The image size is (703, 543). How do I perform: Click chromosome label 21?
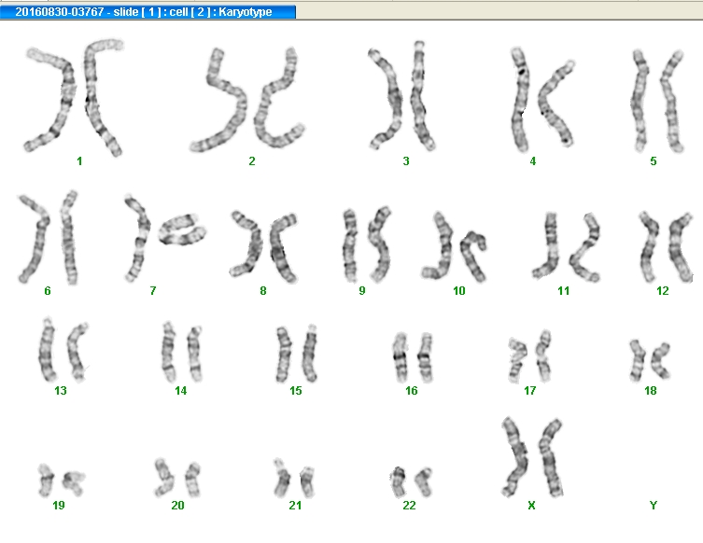coord(295,506)
